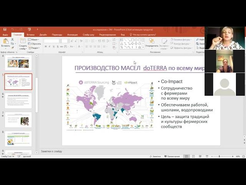Image resolution: width=246 pixels, height=185 pixels.
Task: Select the oval shape in shapes gallery
Action: click(x=136, y=40)
